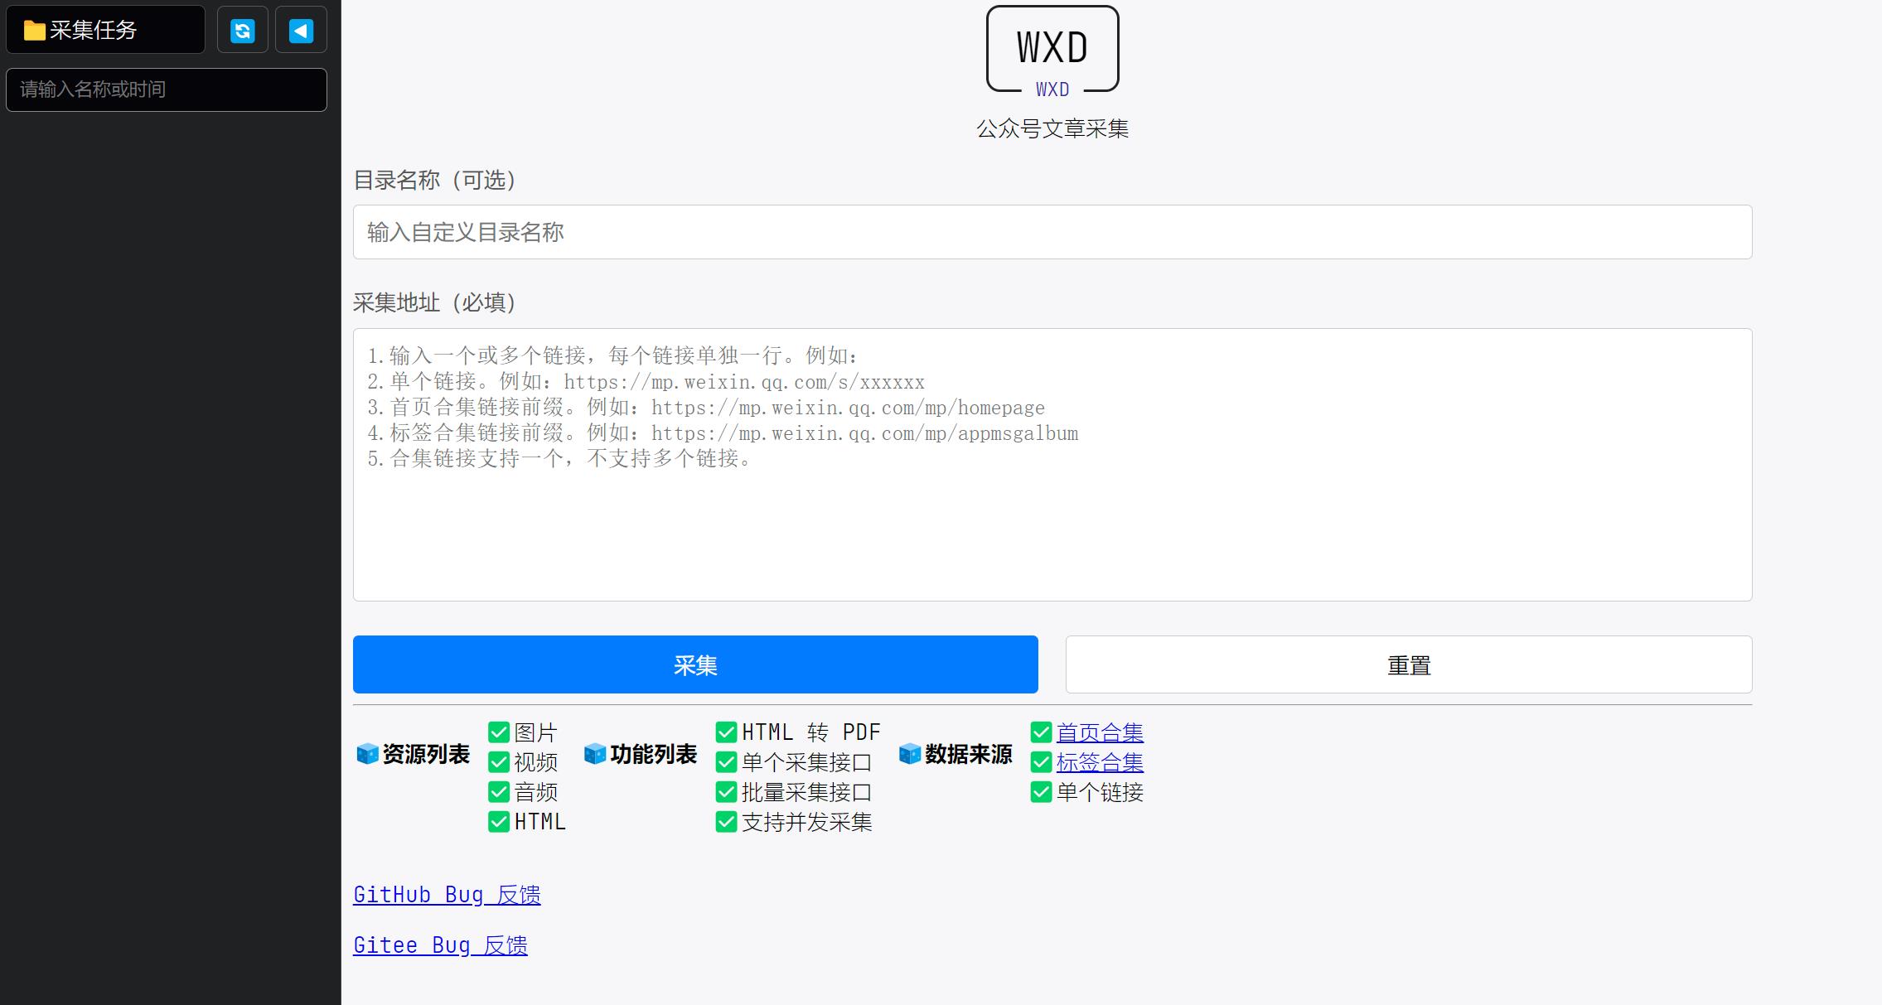Click the yellow folder icon beside 采集任务
1882x1005 pixels.
(35, 31)
